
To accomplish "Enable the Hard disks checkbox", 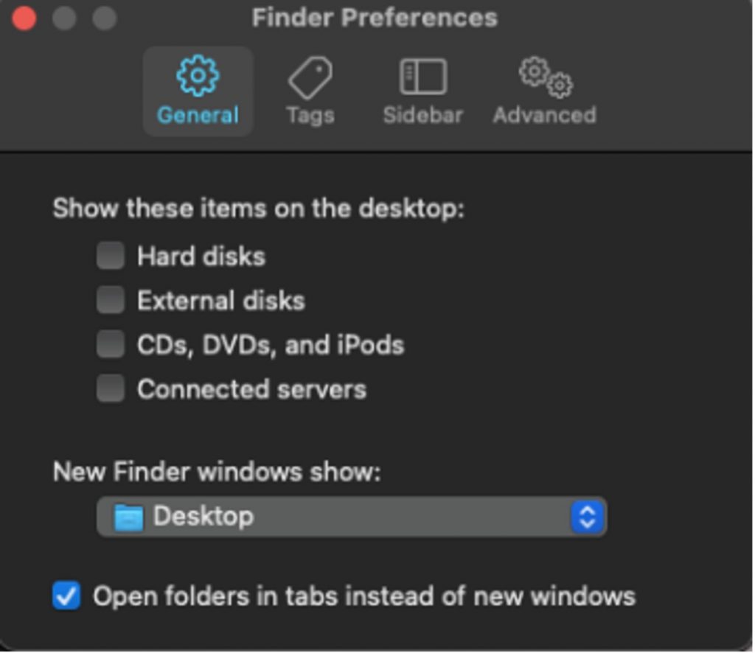I will [x=111, y=256].
